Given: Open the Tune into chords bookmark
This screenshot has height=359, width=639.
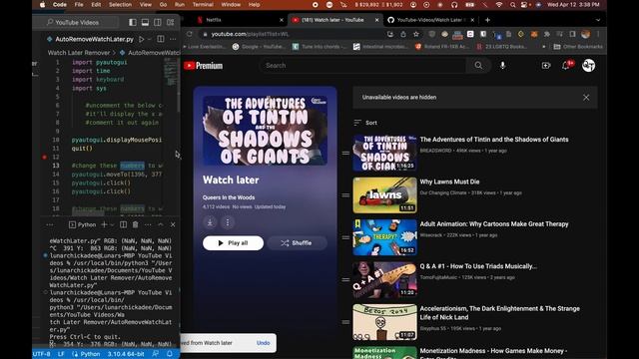Looking at the screenshot, I should coord(319,47).
